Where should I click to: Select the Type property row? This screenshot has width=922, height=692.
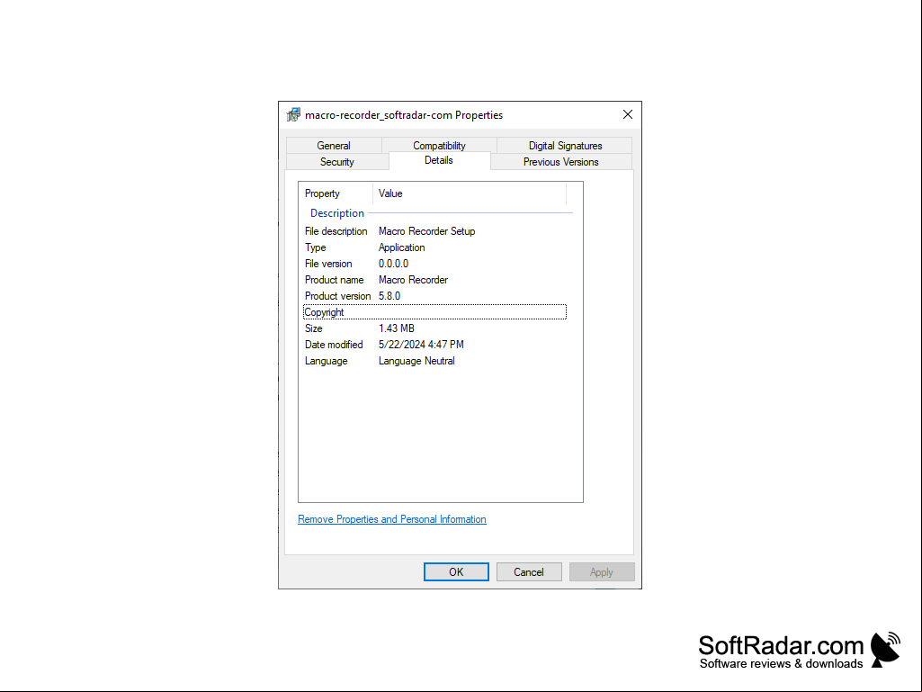click(434, 247)
